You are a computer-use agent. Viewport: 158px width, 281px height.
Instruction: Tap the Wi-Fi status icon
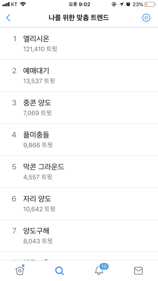click(x=23, y=4)
